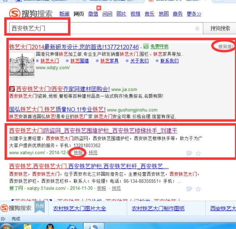The height and width of the screenshot is (229, 236).
Task: Select the 网页 search tab
Action: click(78, 14)
